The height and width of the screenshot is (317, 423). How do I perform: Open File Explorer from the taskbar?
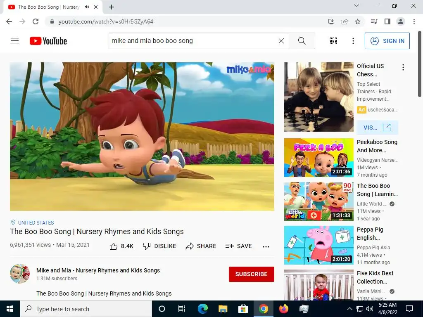click(x=223, y=309)
